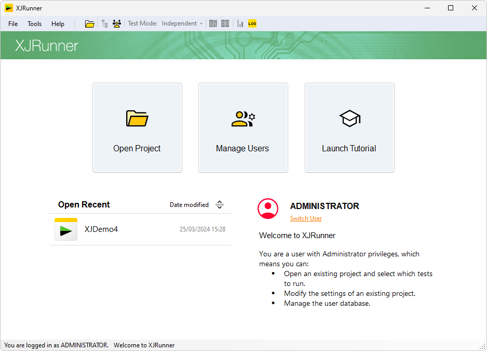Screen dimensions: 487x351
Task: Open the File menu
Action: pyautogui.click(x=13, y=24)
